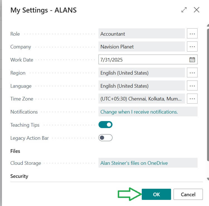Close the My Settings dialog
The height and width of the screenshot is (206, 209).
coord(196,10)
